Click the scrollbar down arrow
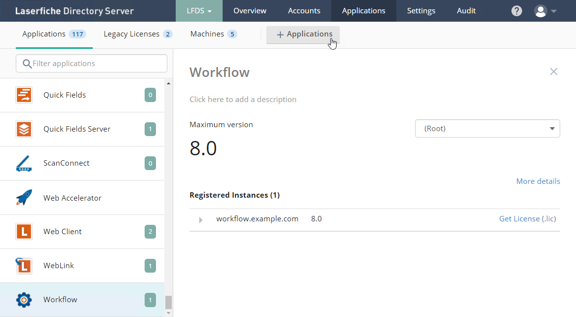Screen dimensions: 576x317 pos(169,313)
